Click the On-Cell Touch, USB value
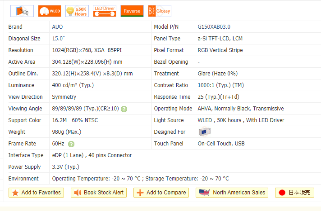The width and height of the screenshot is (321, 211). click(x=221, y=144)
